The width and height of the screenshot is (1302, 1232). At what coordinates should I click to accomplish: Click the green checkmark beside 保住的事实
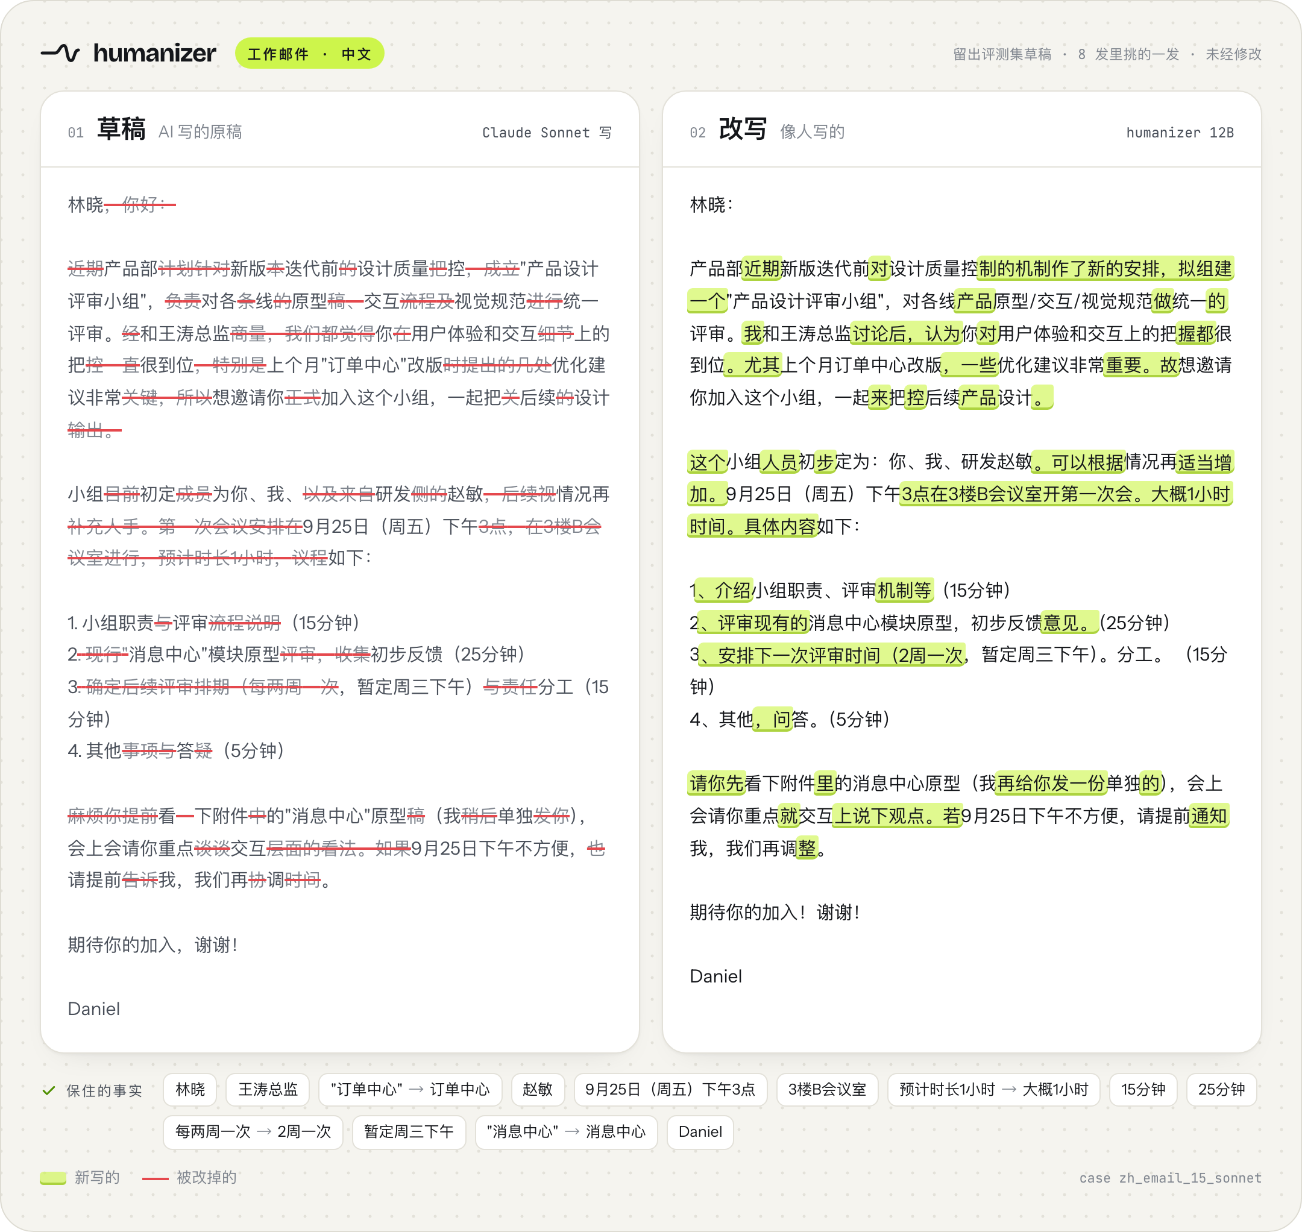pyautogui.click(x=49, y=1090)
